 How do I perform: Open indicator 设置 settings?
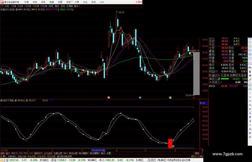(x=109, y=153)
